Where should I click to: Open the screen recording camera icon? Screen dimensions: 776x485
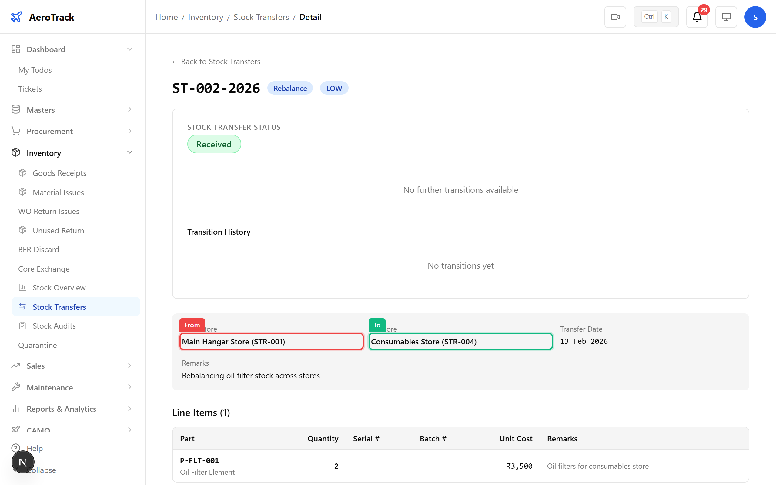click(615, 17)
